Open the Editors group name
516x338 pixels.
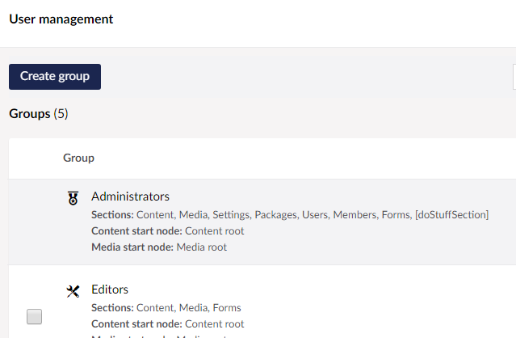(x=110, y=289)
